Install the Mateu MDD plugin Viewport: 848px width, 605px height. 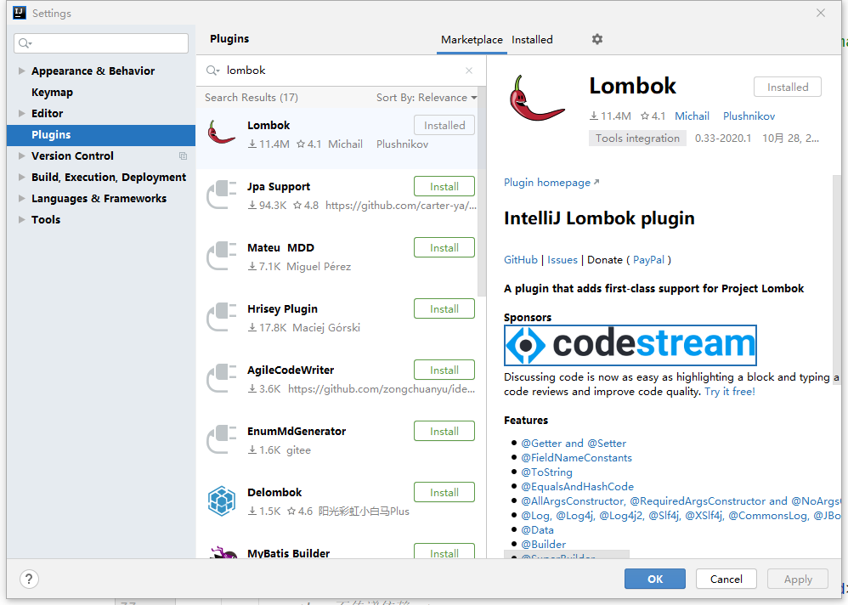pyautogui.click(x=444, y=247)
